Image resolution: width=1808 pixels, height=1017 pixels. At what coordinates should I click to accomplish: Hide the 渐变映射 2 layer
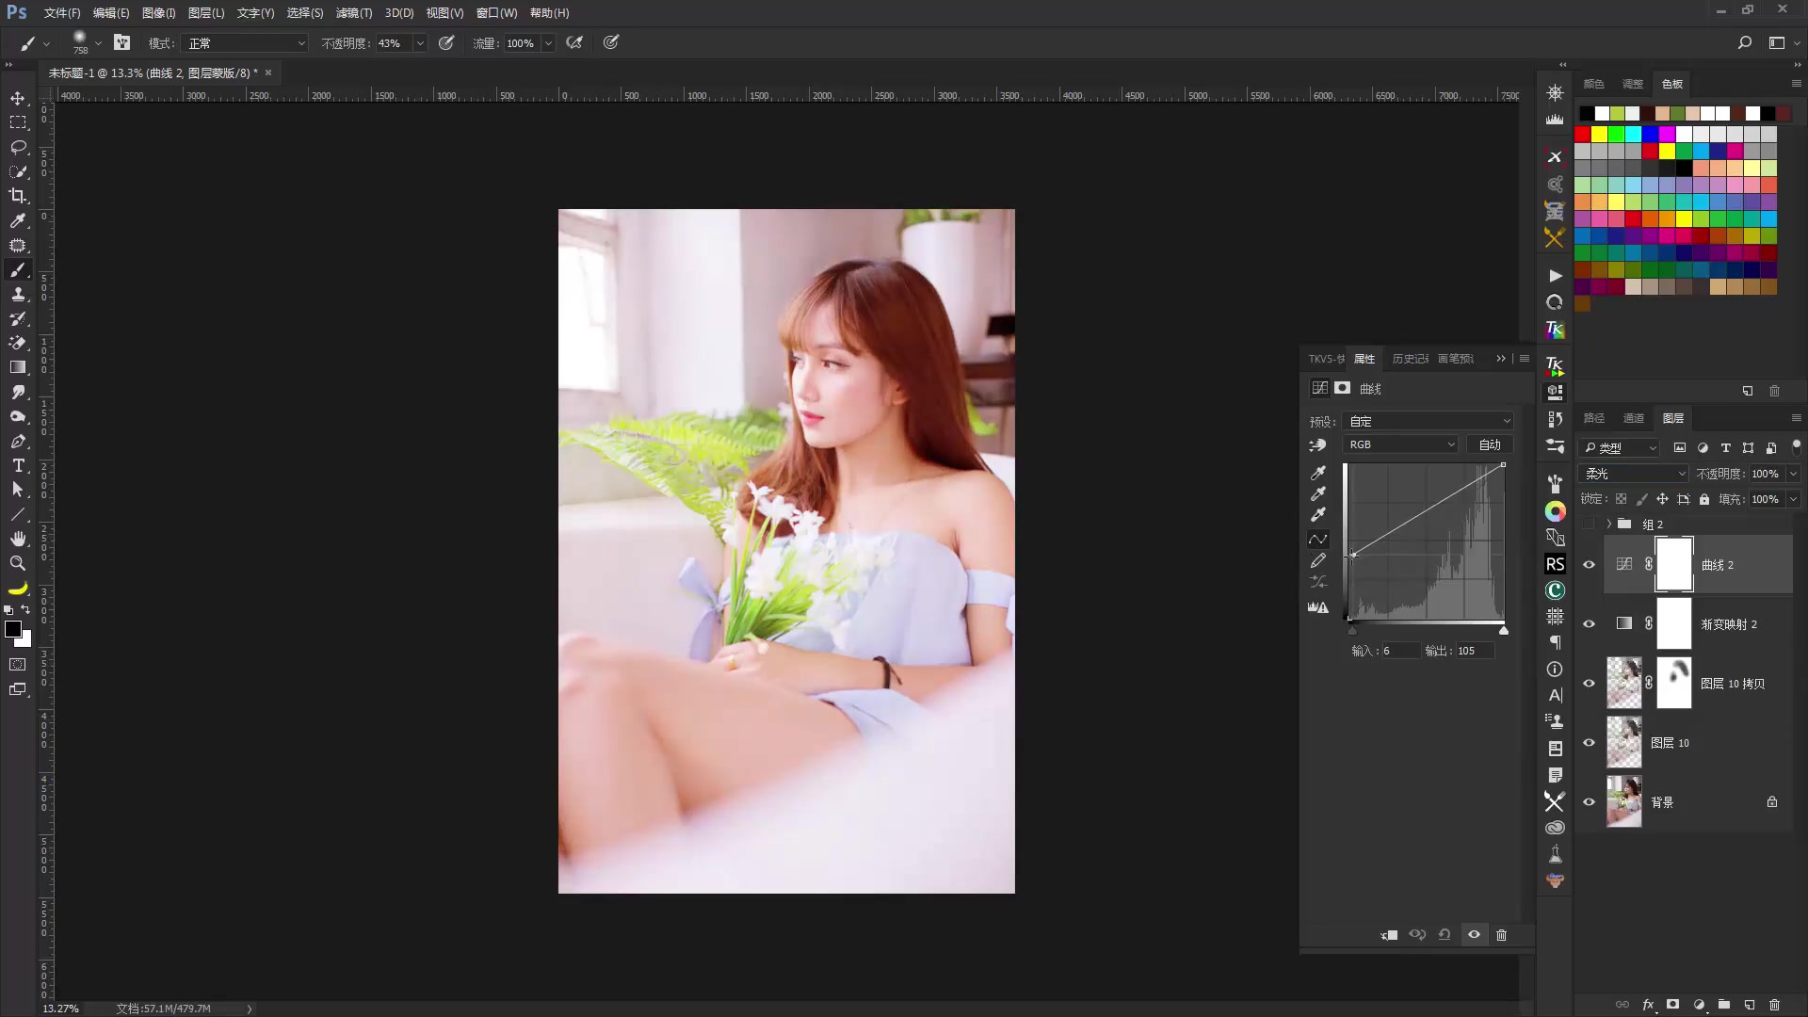coord(1590,624)
